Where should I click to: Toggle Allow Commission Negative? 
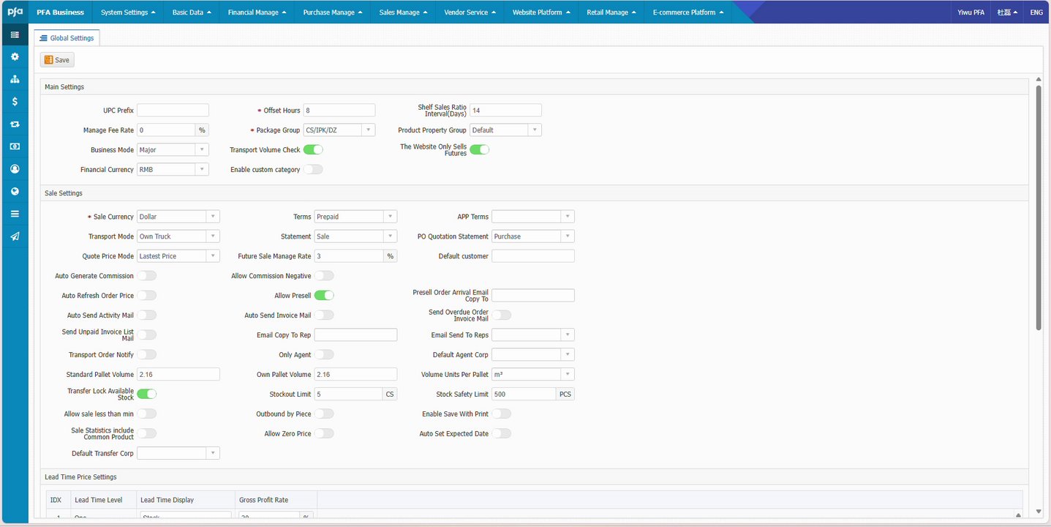[324, 276]
